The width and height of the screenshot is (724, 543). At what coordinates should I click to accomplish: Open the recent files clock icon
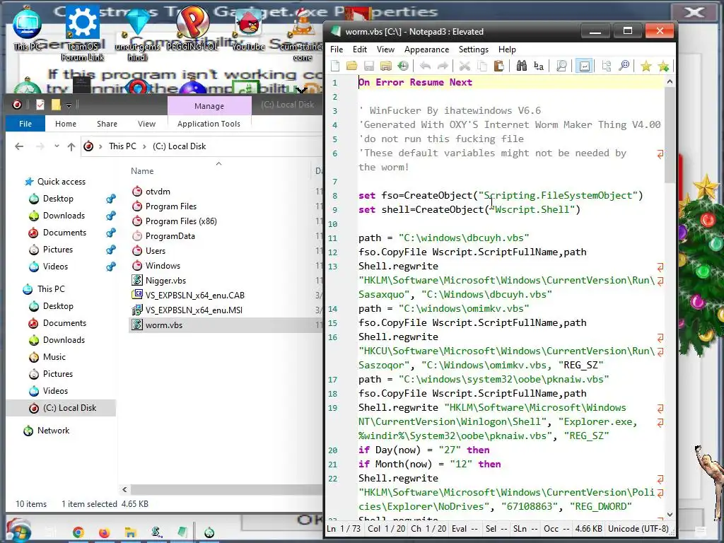pos(403,66)
